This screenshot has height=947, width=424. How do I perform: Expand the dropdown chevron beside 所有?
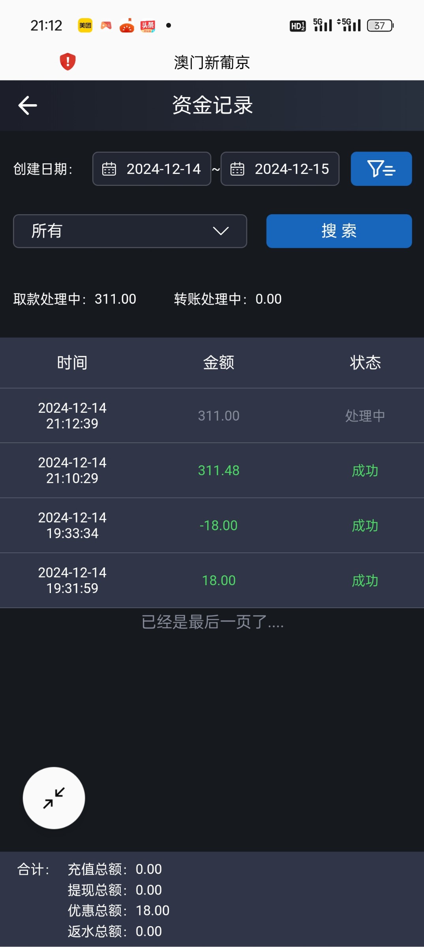[x=221, y=231]
